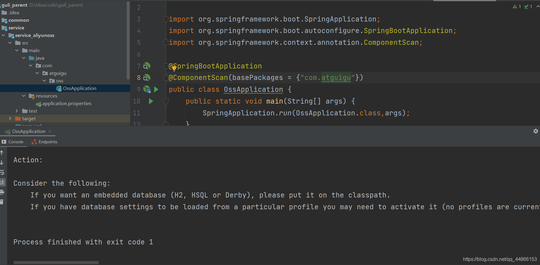Viewport: 540px width, 265px height.
Task: Click the Spring class gutter icon on line 9
Action: point(147,89)
